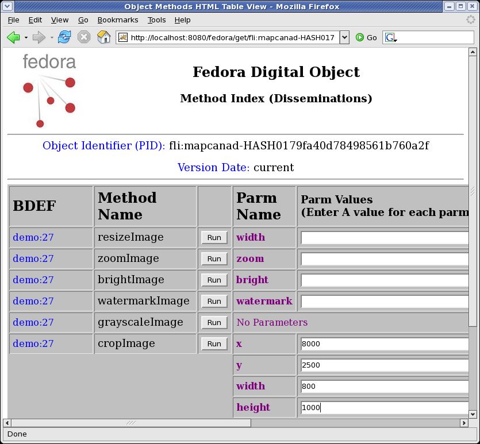The width and height of the screenshot is (480, 444).
Task: Click the vertical scrollbar down arrow
Action: click(x=473, y=414)
